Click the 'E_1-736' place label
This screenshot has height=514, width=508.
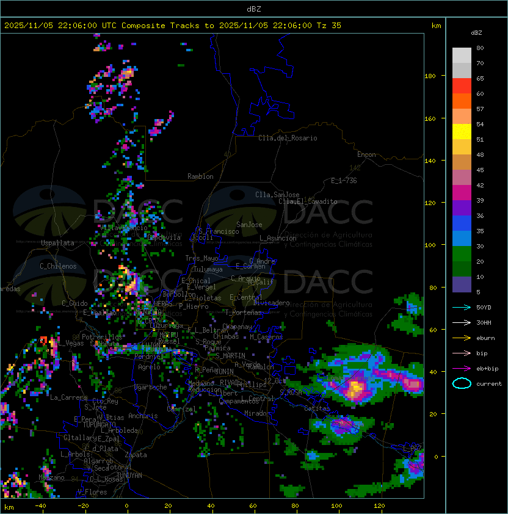(344, 181)
